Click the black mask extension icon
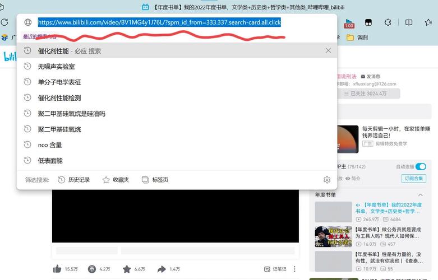This screenshot has width=438, height=280. click(368, 22)
